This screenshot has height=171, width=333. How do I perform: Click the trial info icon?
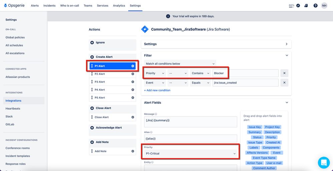tap(168, 16)
